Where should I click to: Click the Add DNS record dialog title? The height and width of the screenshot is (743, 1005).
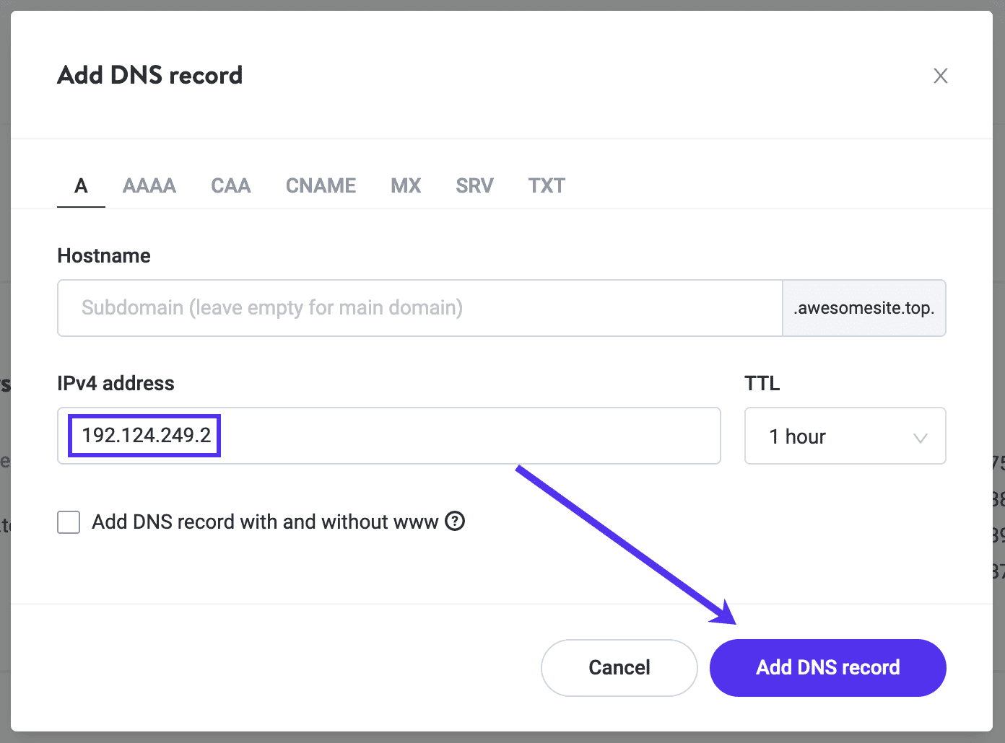(x=149, y=75)
